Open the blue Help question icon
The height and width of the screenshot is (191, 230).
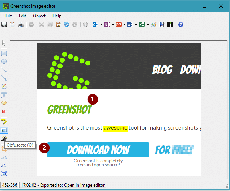(x=181, y=25)
